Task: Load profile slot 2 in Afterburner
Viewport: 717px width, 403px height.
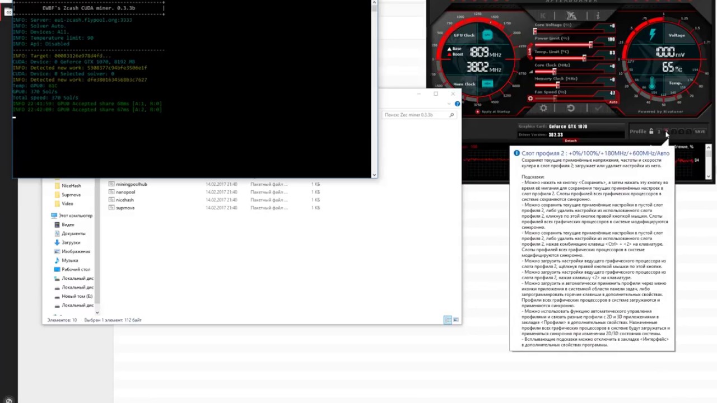Action: point(666,132)
